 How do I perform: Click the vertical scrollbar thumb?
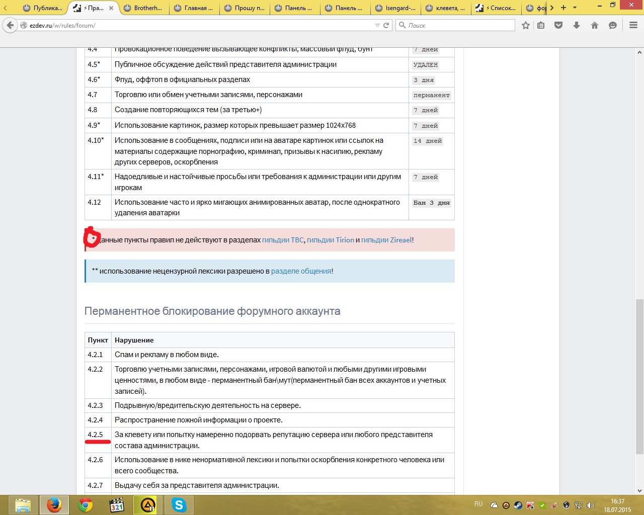(639, 376)
